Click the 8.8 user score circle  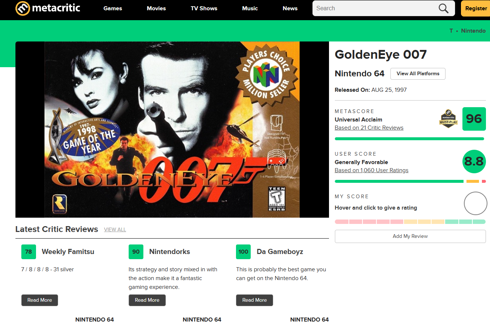tap(474, 162)
